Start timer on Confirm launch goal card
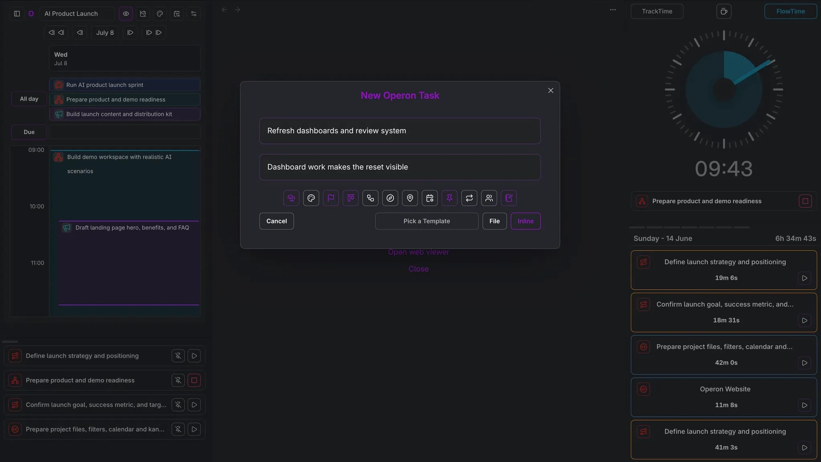The image size is (821, 462). 804,320
